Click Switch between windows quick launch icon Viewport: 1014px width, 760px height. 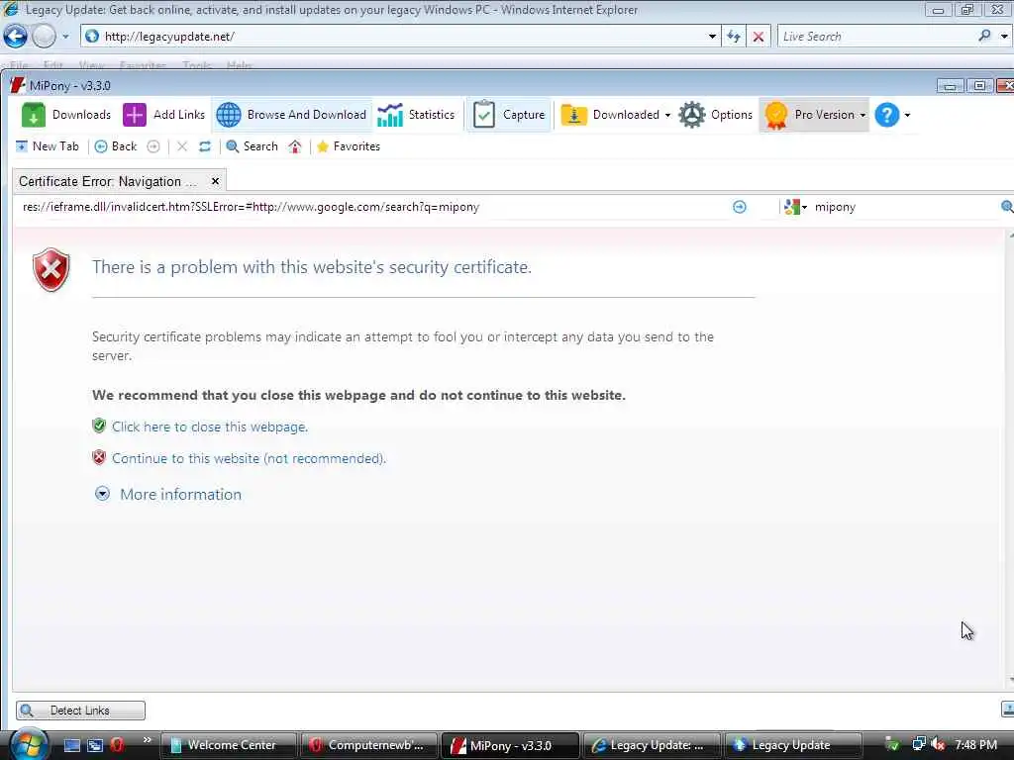[x=95, y=745]
